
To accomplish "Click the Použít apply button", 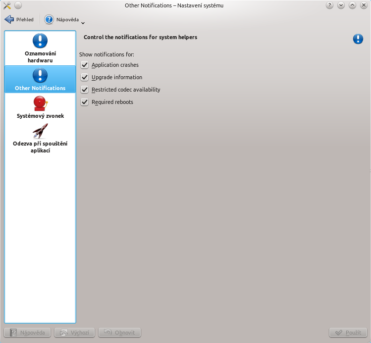I will coord(348,333).
